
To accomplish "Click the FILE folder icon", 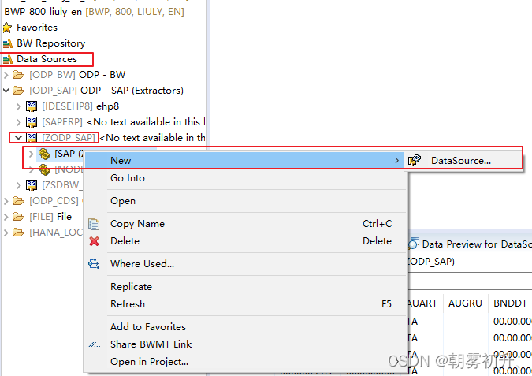I will (x=18, y=217).
